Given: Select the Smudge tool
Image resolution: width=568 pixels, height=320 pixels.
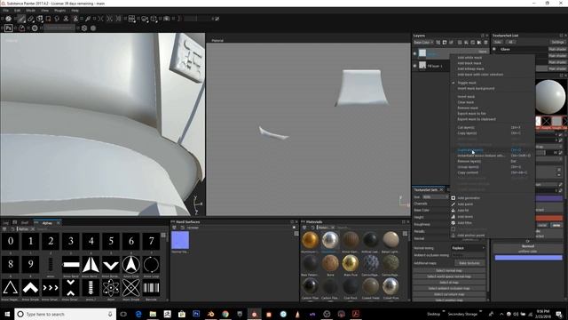Looking at the screenshot, I should point(57,19).
